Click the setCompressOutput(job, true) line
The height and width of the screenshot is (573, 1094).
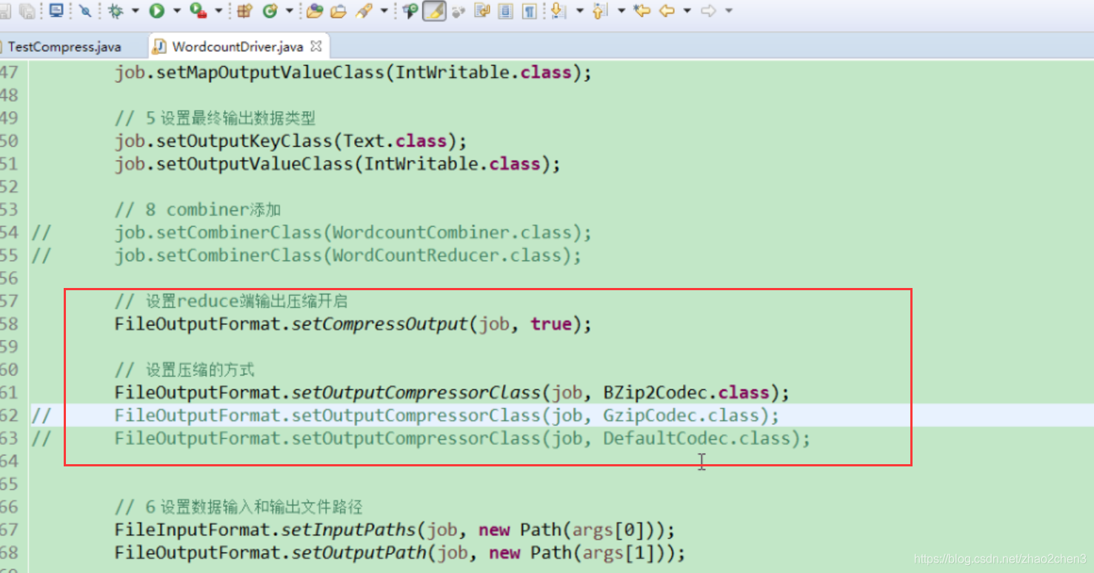pyautogui.click(x=353, y=324)
